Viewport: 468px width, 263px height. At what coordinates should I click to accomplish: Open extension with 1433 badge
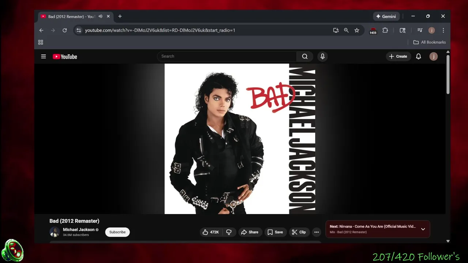(373, 31)
